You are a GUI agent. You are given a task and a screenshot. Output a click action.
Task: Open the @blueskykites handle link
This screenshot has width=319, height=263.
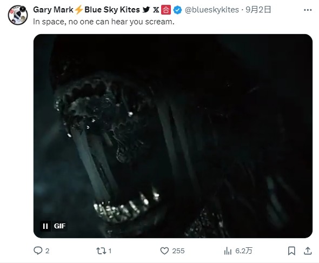pos(211,10)
